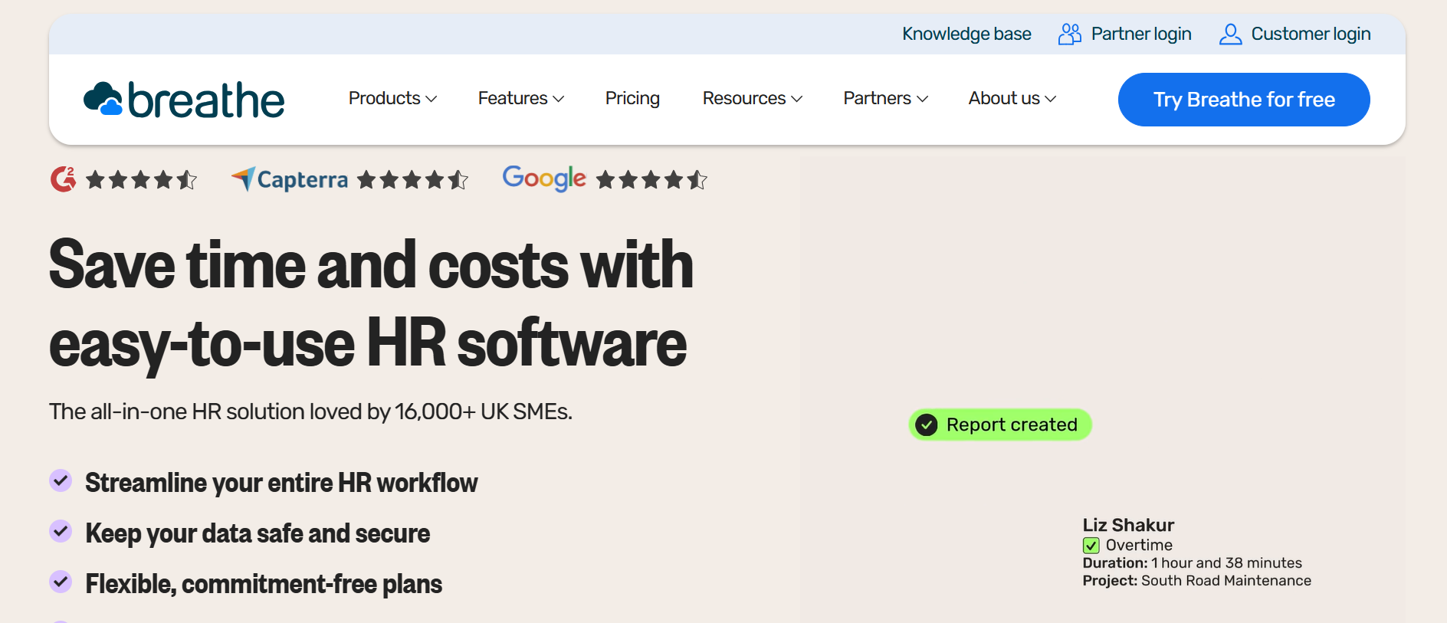Screen dimensions: 1447x623
Task: Expand the About us dropdown
Action: pos(1012,98)
